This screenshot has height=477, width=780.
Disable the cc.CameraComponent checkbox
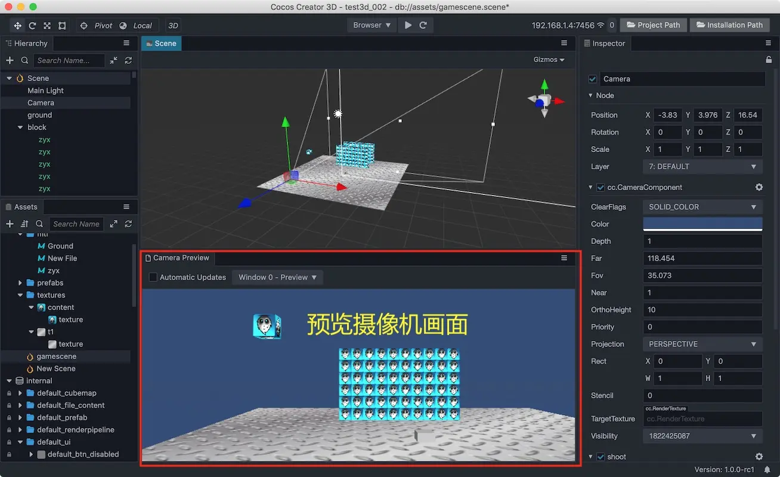pyautogui.click(x=601, y=187)
